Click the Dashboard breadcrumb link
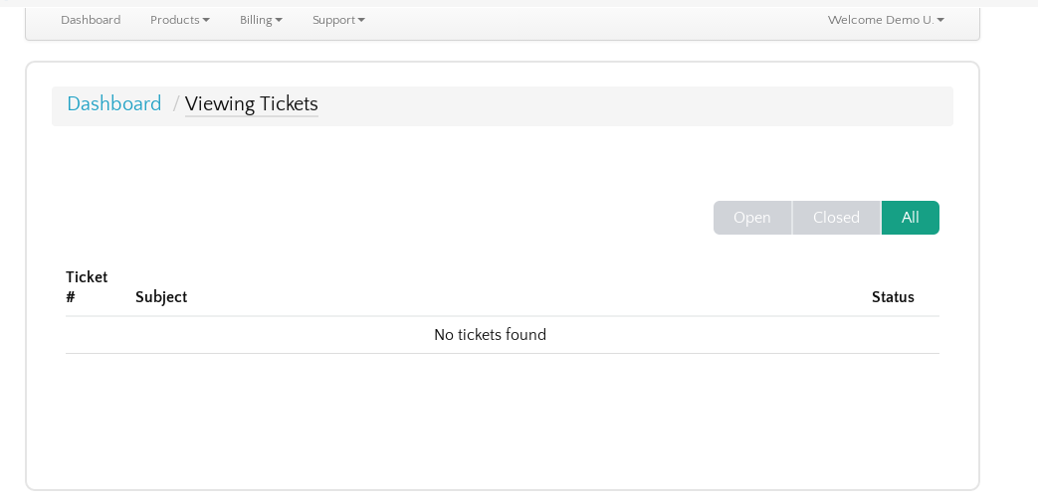Viewport: 1038px width, 504px height. (x=114, y=104)
